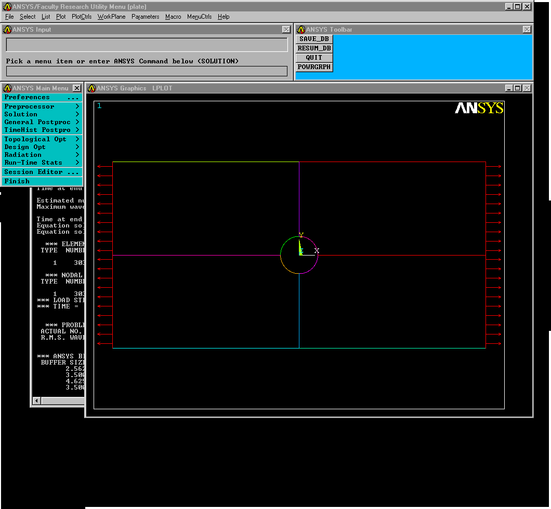Click the ANSYS icon in Input window title

7,30
